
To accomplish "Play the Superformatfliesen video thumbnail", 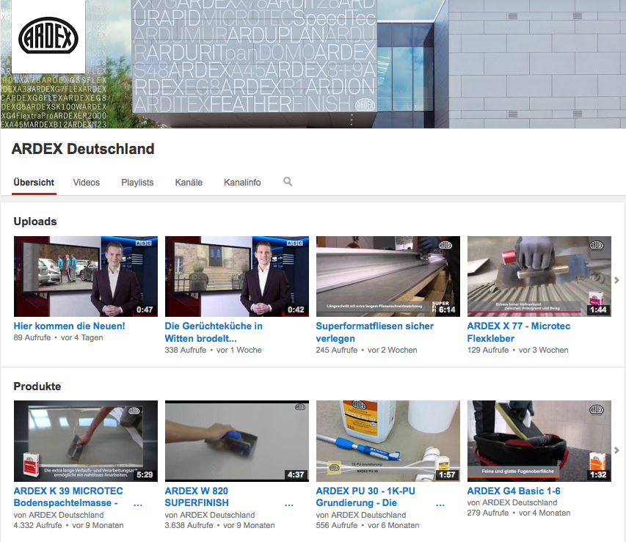I will coord(387,277).
